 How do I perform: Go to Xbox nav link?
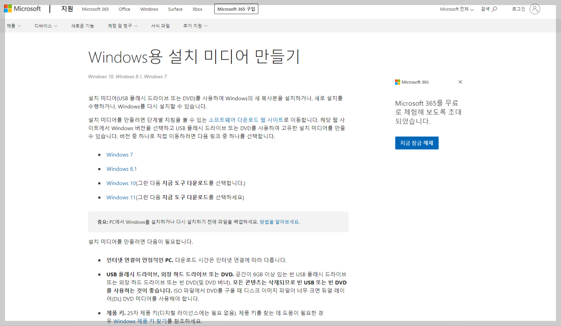click(x=197, y=9)
